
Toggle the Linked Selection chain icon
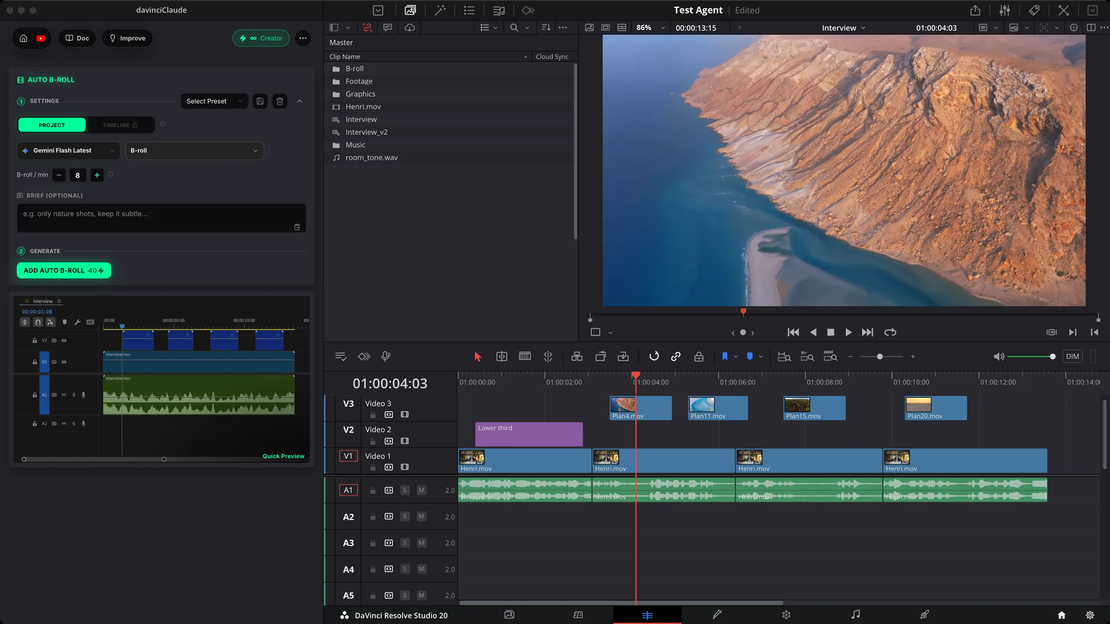(x=676, y=357)
